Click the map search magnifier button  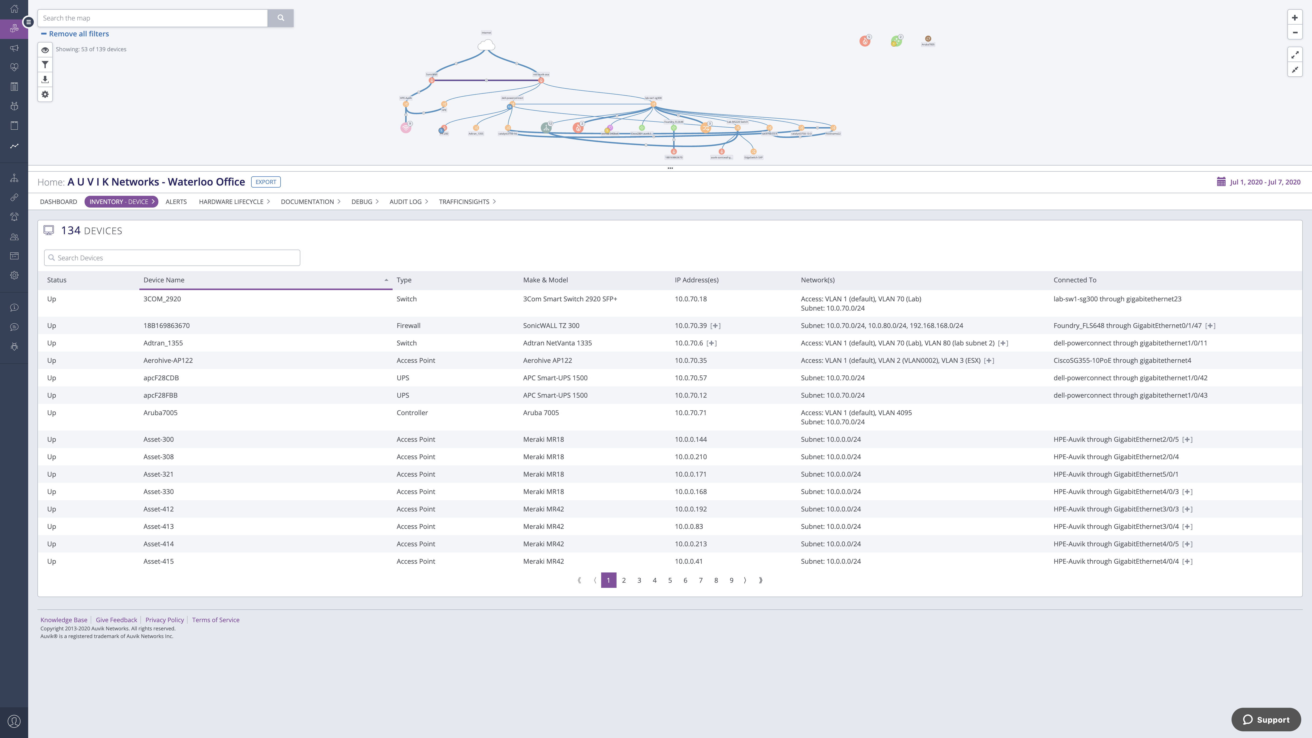pyautogui.click(x=281, y=18)
